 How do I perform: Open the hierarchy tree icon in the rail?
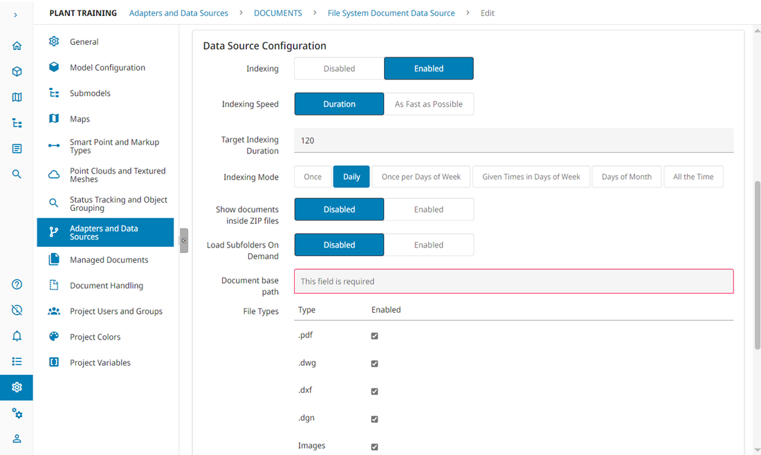point(17,122)
